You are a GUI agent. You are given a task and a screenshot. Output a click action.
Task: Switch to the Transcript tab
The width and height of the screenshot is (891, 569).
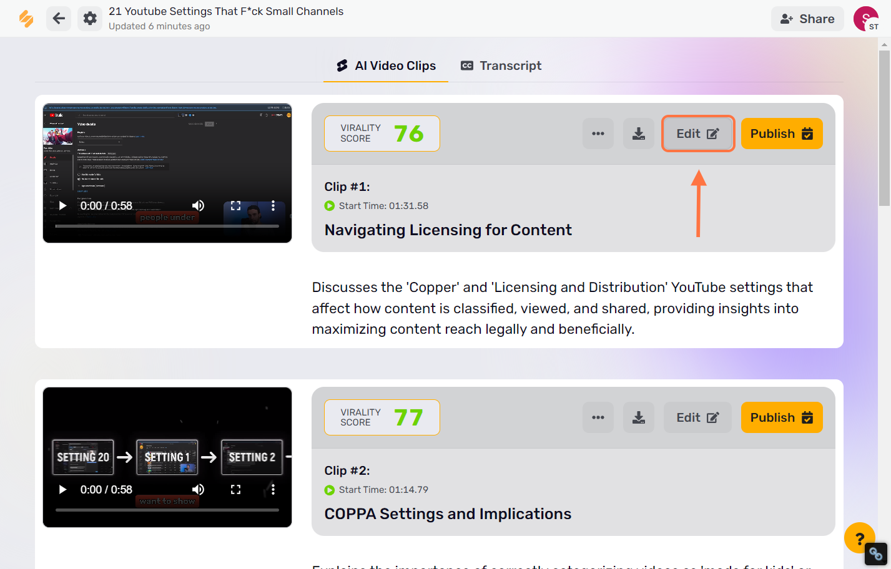pos(501,66)
